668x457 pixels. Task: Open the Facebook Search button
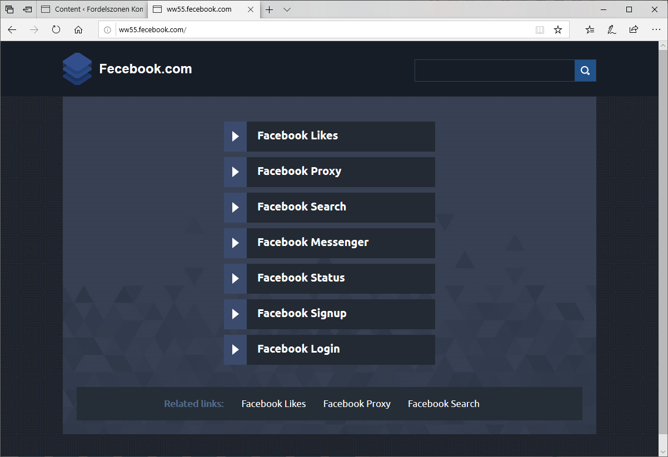click(x=330, y=207)
